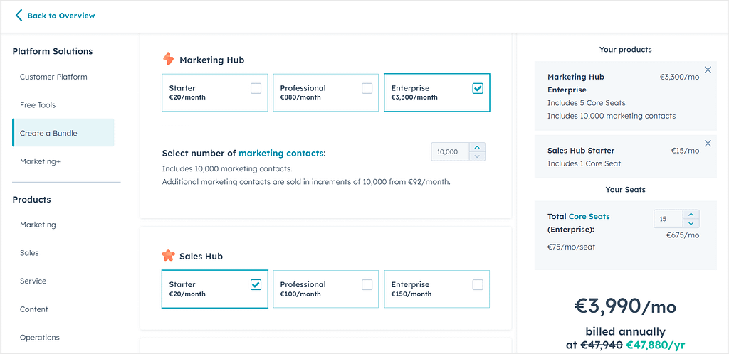Click the €3,990/mo total price
This screenshot has width=729, height=354.
click(x=625, y=306)
